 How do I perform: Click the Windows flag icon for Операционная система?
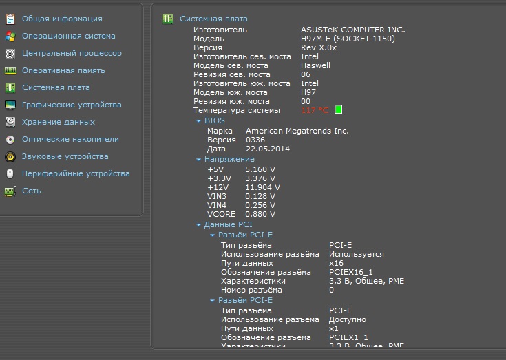click(10, 36)
